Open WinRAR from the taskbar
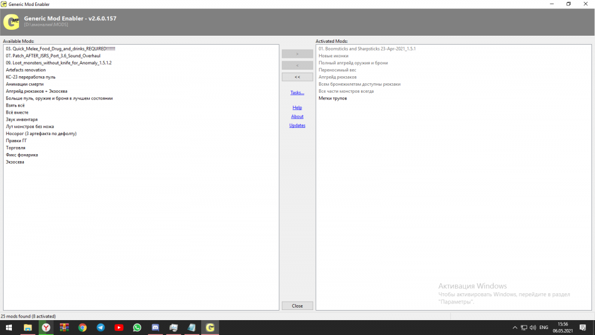The width and height of the screenshot is (595, 335). pos(64,327)
